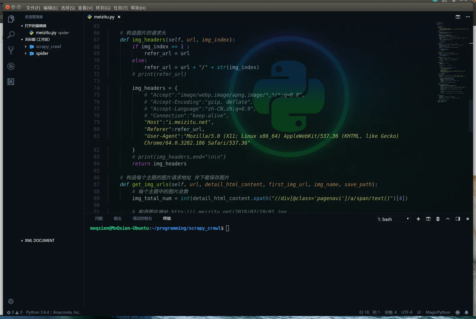Viewport: 476px width, 319px height.
Task: Click line number 74 in gutter
Action: pos(97,88)
